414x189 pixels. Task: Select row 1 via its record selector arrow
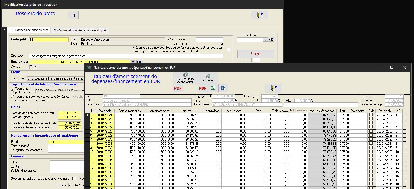pyautogui.click(x=87, y=115)
